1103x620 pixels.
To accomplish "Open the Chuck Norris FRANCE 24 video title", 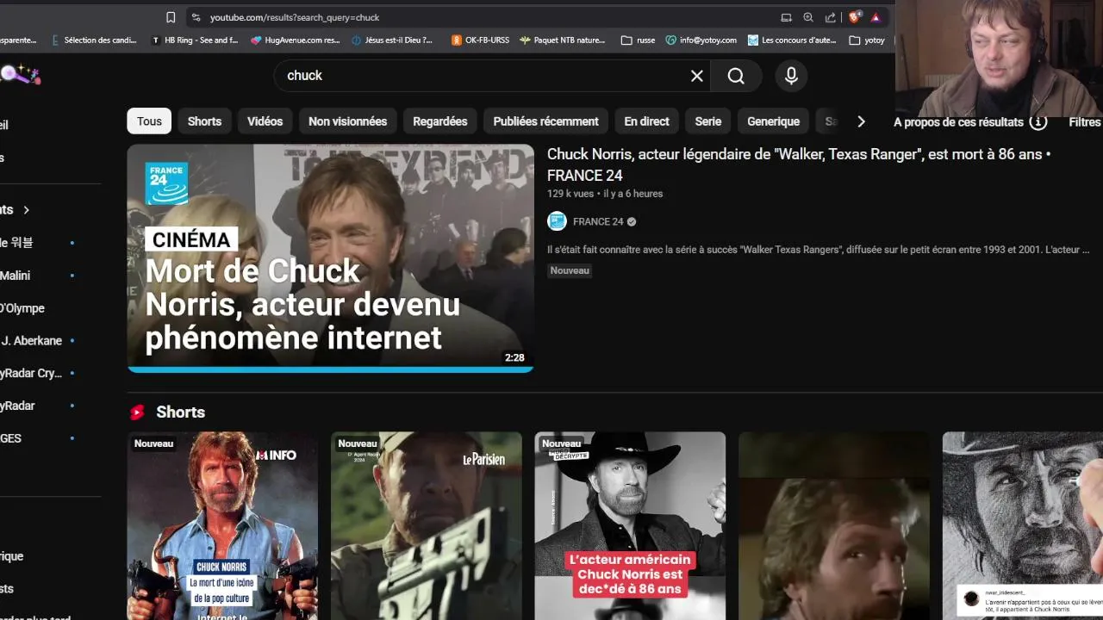I will pyautogui.click(x=799, y=164).
